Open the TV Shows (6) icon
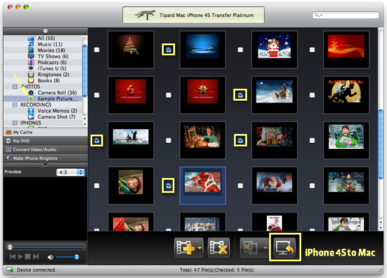This screenshot has height=278, width=387. (31, 56)
